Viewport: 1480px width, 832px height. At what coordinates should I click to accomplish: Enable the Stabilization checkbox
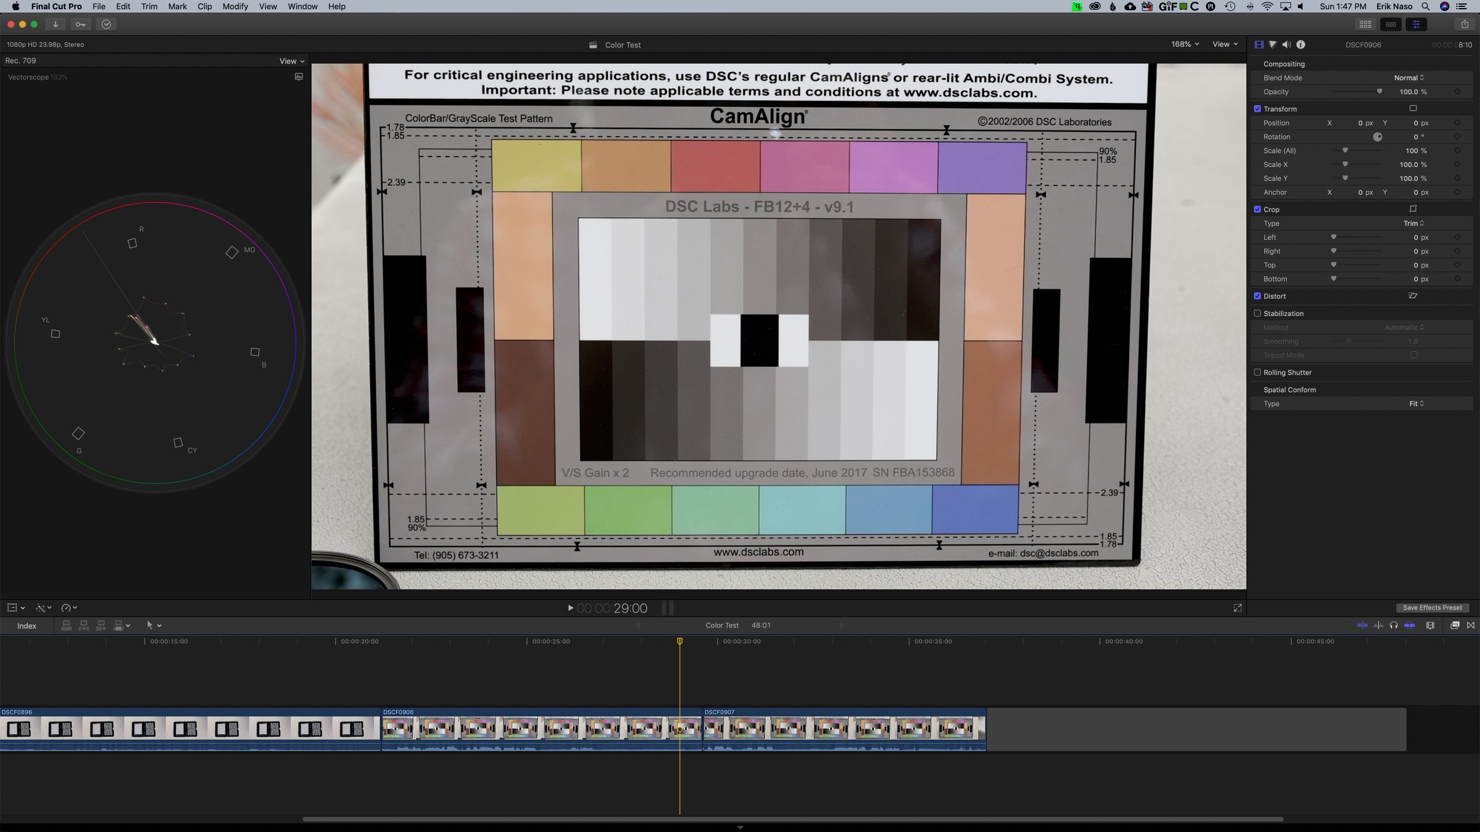tap(1257, 313)
